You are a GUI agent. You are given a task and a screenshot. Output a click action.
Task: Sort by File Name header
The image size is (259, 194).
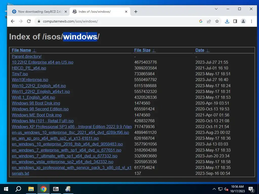21,50
